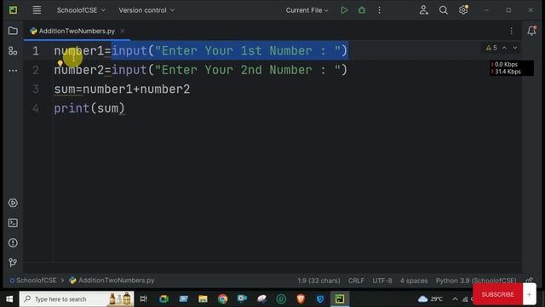Click the PyCharm icon on the taskbar

point(340,299)
